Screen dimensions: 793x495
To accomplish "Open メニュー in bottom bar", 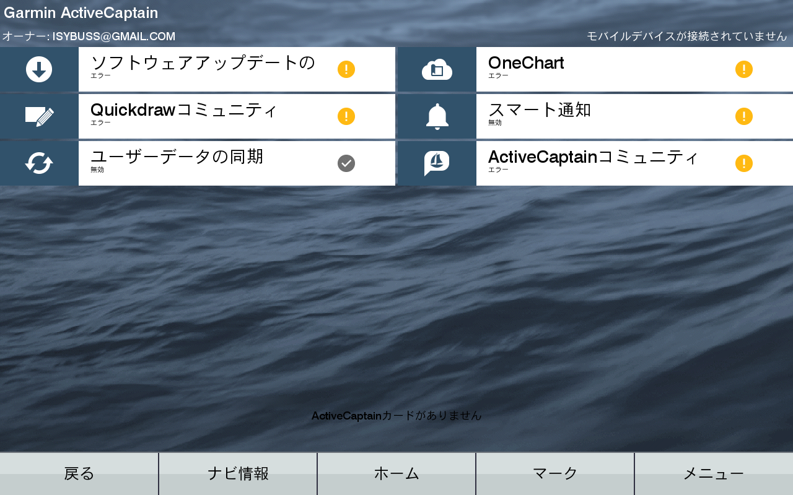I will (x=714, y=474).
